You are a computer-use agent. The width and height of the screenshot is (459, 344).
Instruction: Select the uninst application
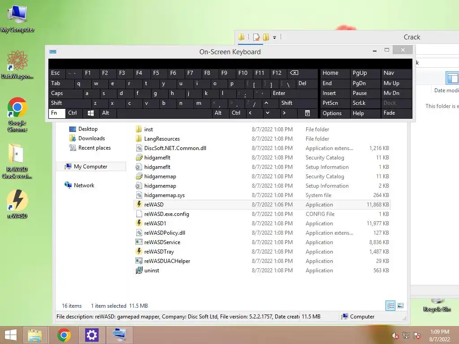click(262, 270)
